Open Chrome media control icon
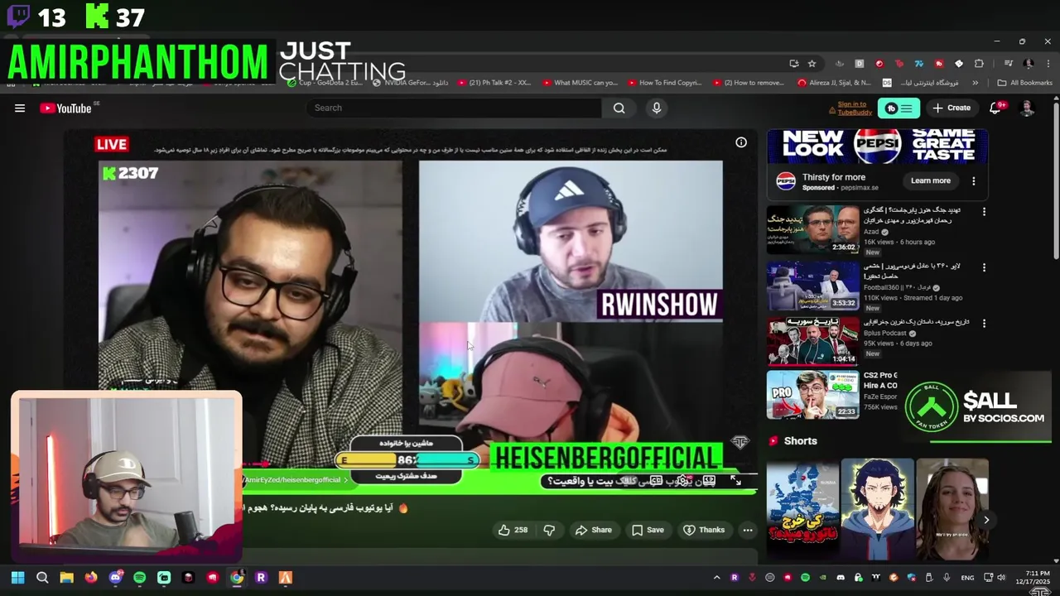This screenshot has width=1060, height=596. coord(1008,64)
